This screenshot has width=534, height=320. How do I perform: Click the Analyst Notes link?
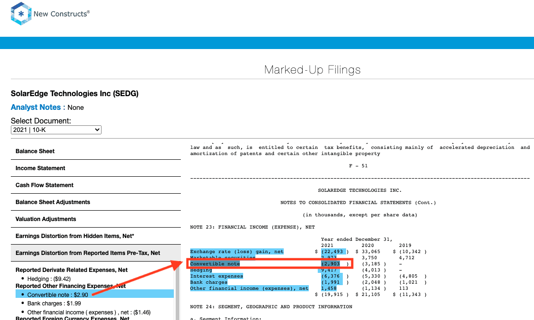pyautogui.click(x=36, y=107)
